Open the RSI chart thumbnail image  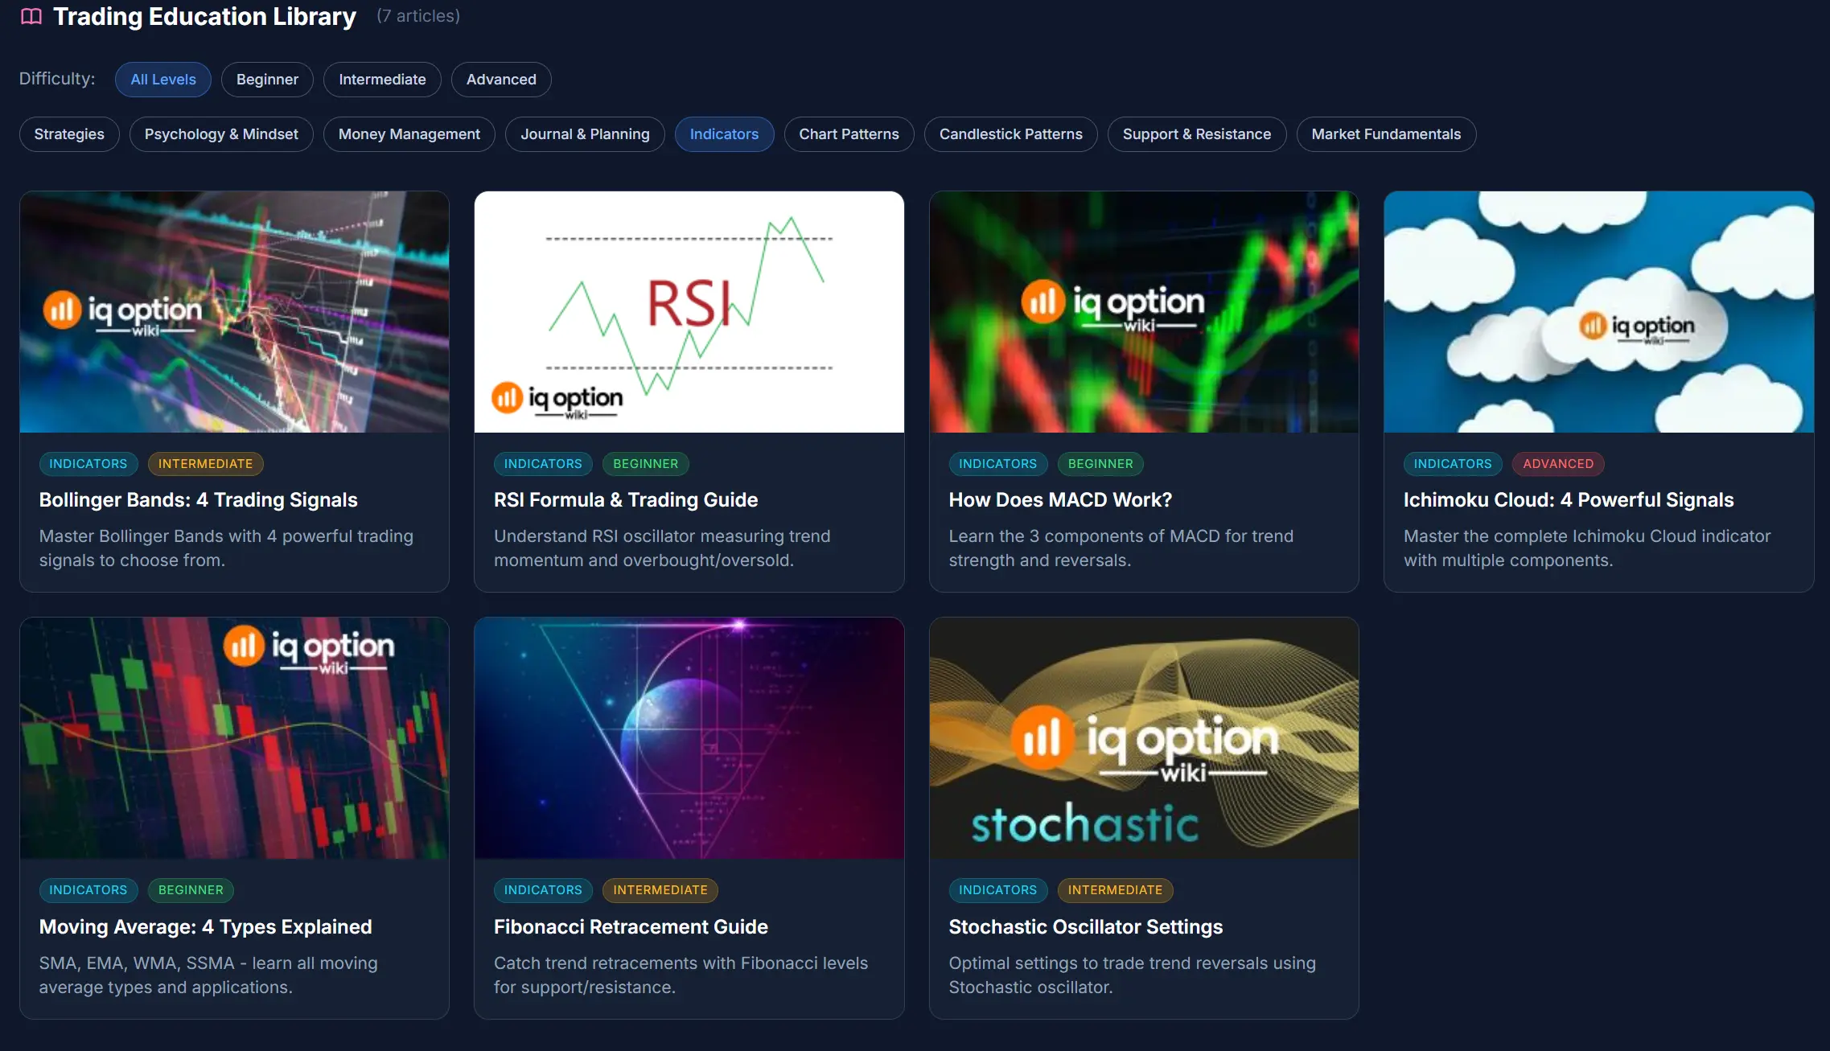pyautogui.click(x=689, y=312)
